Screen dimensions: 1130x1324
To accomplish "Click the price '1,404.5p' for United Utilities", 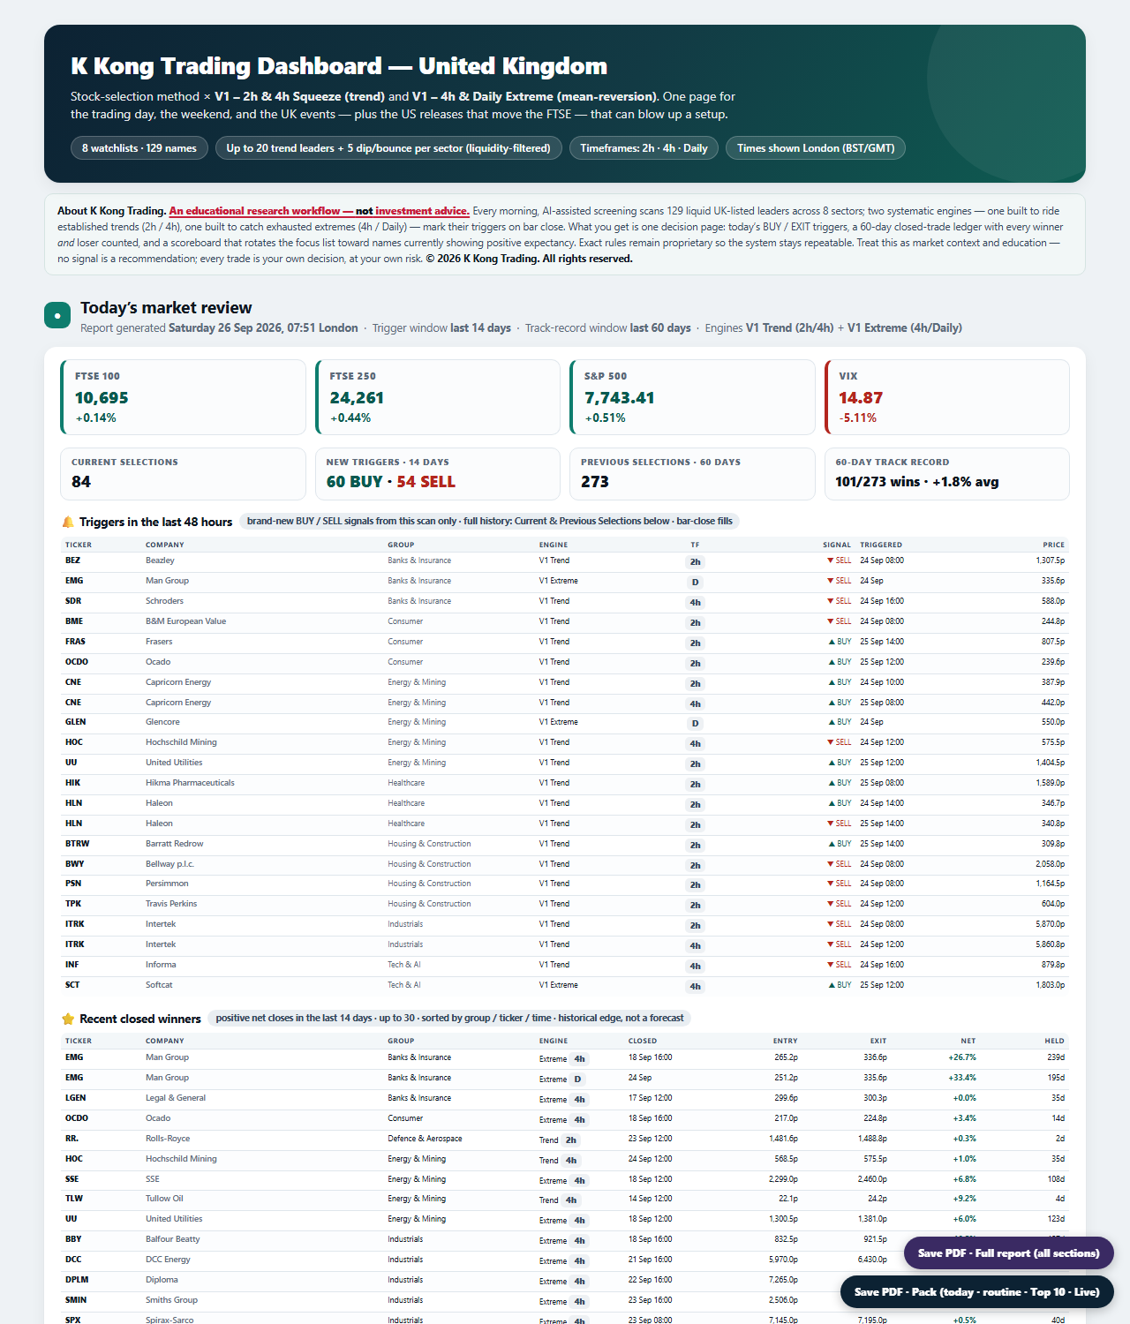I will point(1051,763).
